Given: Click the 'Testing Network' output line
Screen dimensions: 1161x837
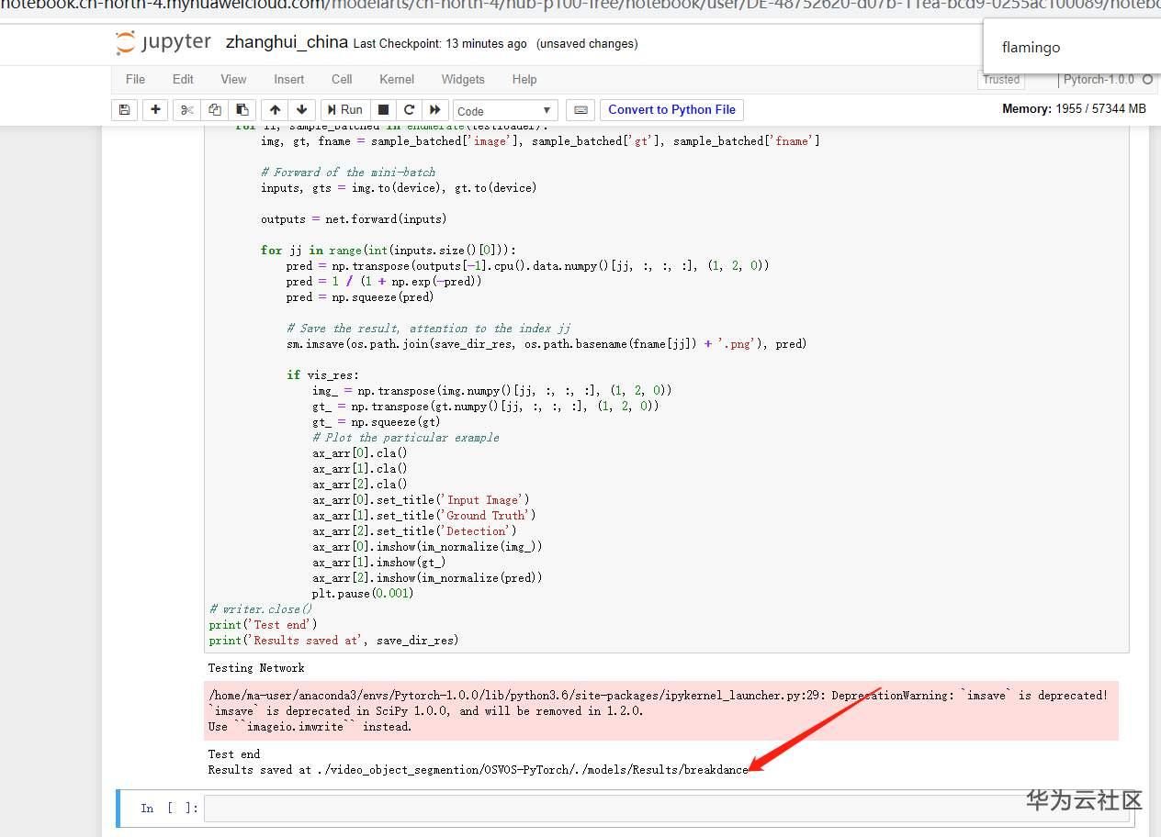Looking at the screenshot, I should pos(256,667).
